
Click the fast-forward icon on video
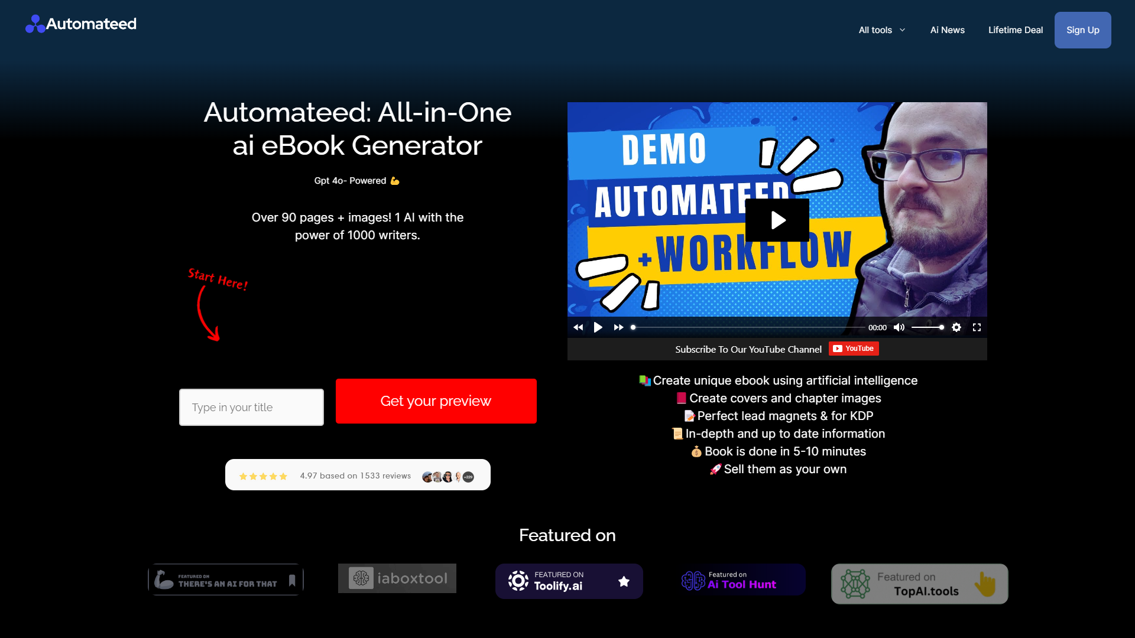(x=617, y=327)
